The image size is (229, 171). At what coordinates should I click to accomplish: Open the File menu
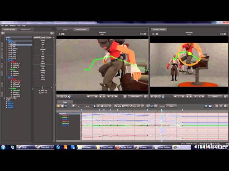3,26
